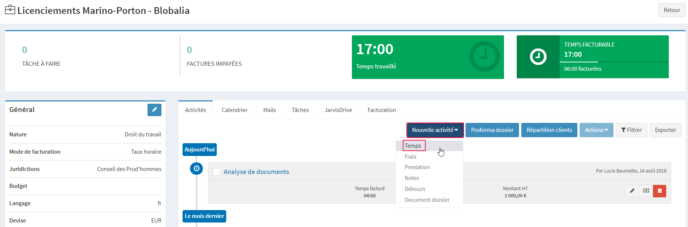The width and height of the screenshot is (688, 227).
Task: Click the Budget row label
Action: [18, 186]
